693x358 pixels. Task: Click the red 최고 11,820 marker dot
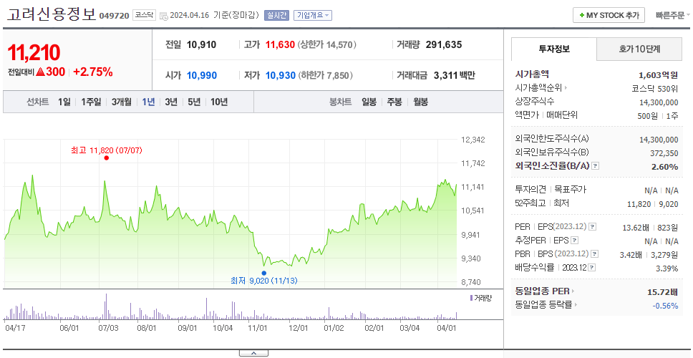[106, 158]
